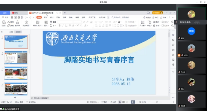The width and height of the screenshot is (207, 111).
Task: Click the Save icon in quick toolbar
Action: tap(12, 17)
